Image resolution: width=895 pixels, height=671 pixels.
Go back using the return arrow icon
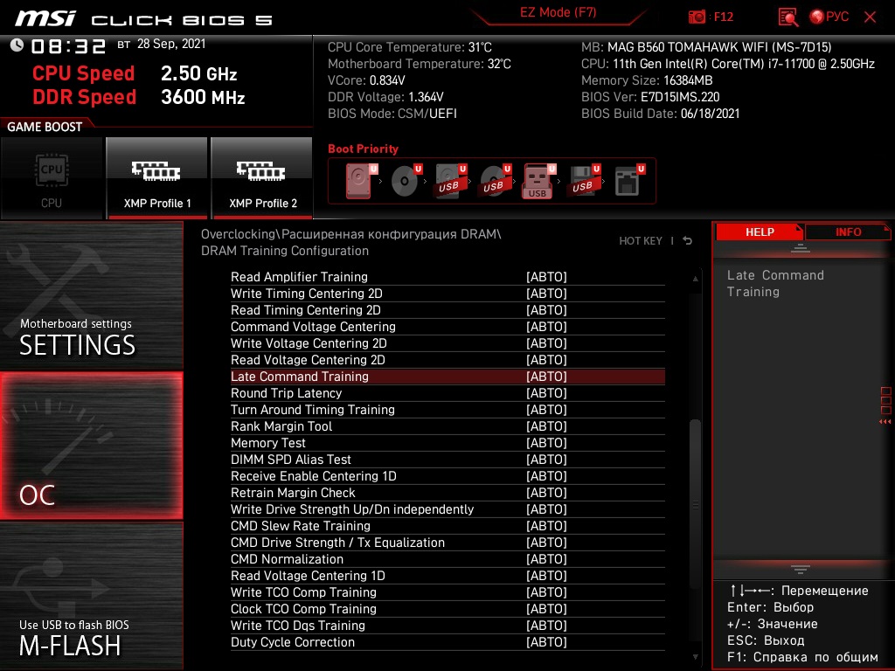tap(688, 241)
